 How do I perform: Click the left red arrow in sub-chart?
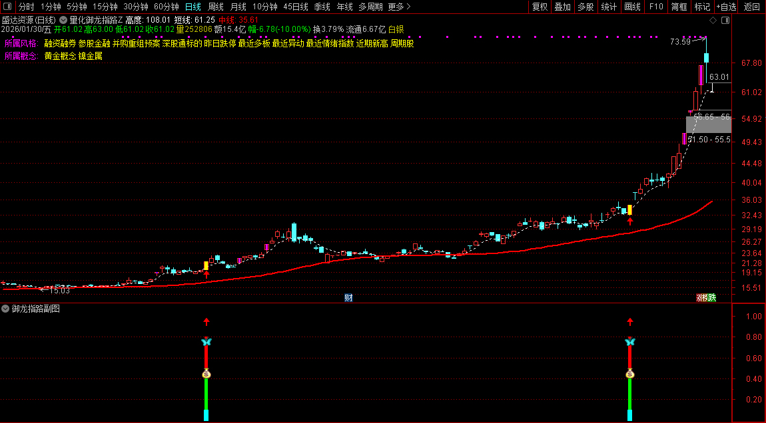pos(206,321)
